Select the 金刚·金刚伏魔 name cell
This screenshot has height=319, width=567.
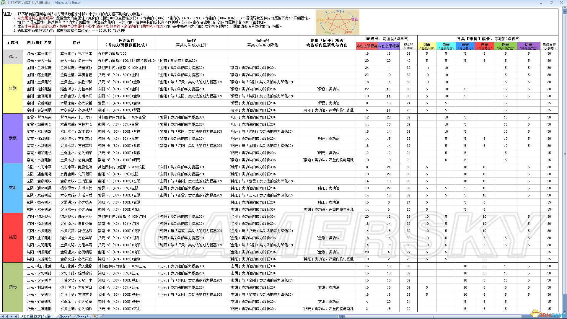click(39, 68)
